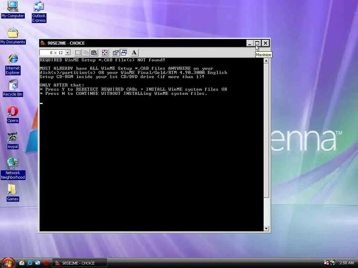The image size is (358, 268).
Task: Minimize the 98SE2ME - CHOICE window
Action: click(x=250, y=43)
